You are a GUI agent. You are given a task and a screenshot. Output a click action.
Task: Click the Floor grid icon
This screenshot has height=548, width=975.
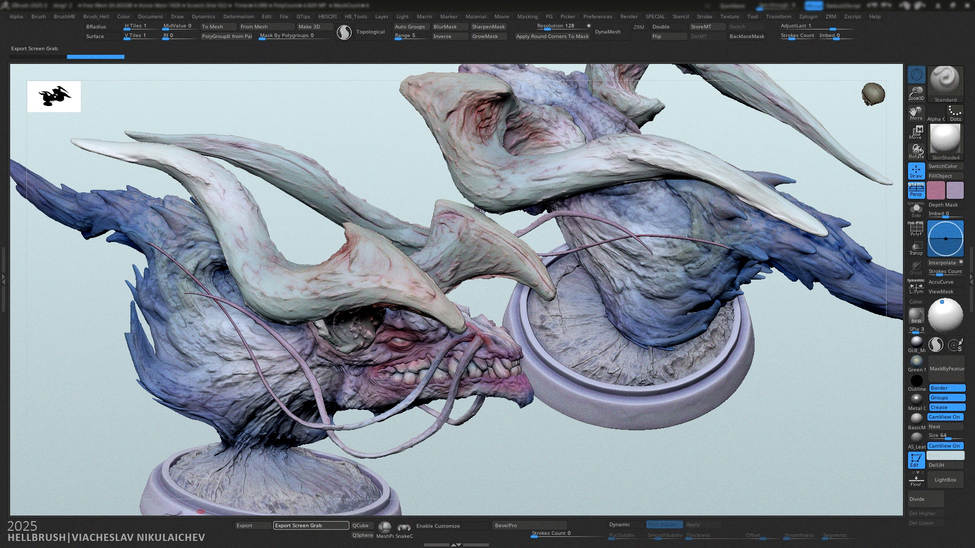coord(916,480)
